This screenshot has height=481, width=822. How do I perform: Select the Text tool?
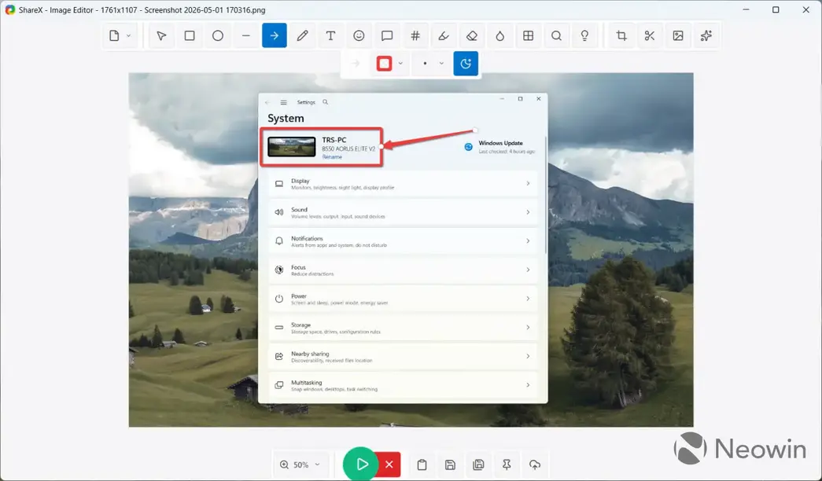click(x=331, y=35)
